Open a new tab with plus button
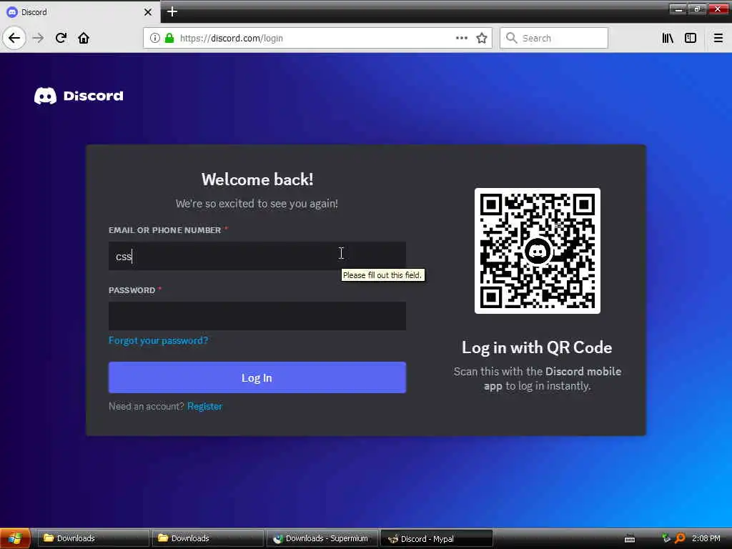 coord(172,11)
